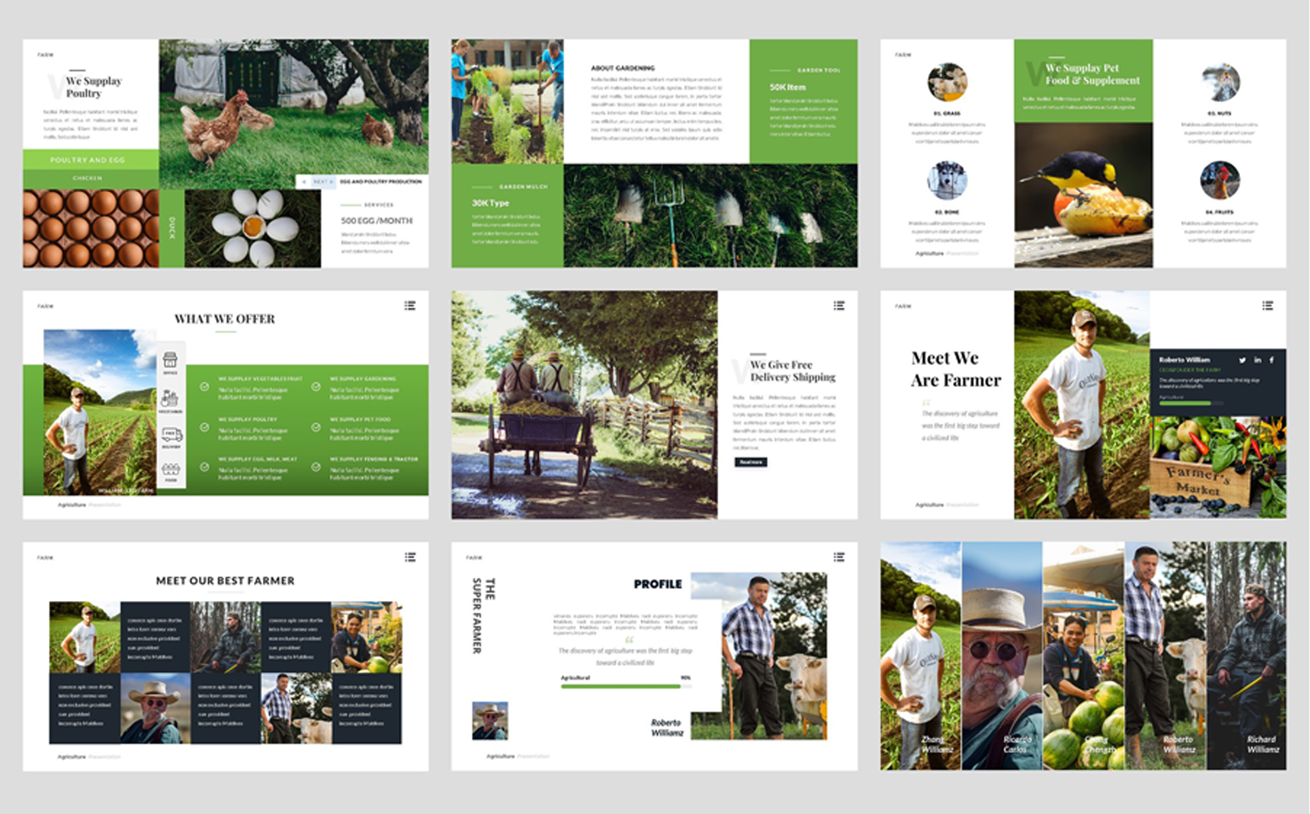Select the Poultry and Egg green tab

(91, 160)
